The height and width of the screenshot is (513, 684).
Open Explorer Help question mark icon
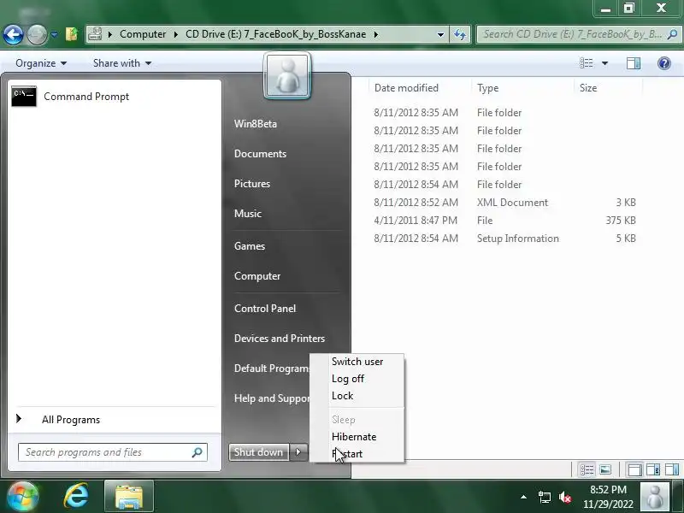664,63
